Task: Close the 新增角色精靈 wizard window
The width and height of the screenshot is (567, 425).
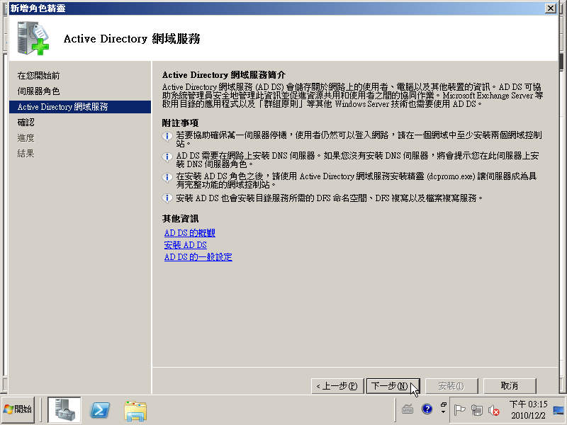Action: coord(551,8)
